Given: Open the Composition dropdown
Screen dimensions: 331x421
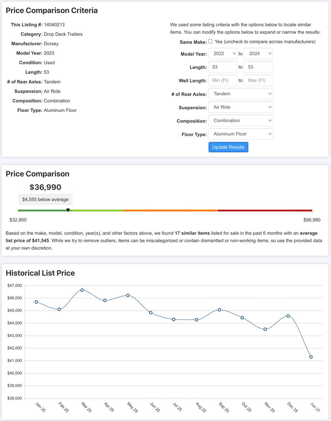Looking at the screenshot, I should [241, 120].
